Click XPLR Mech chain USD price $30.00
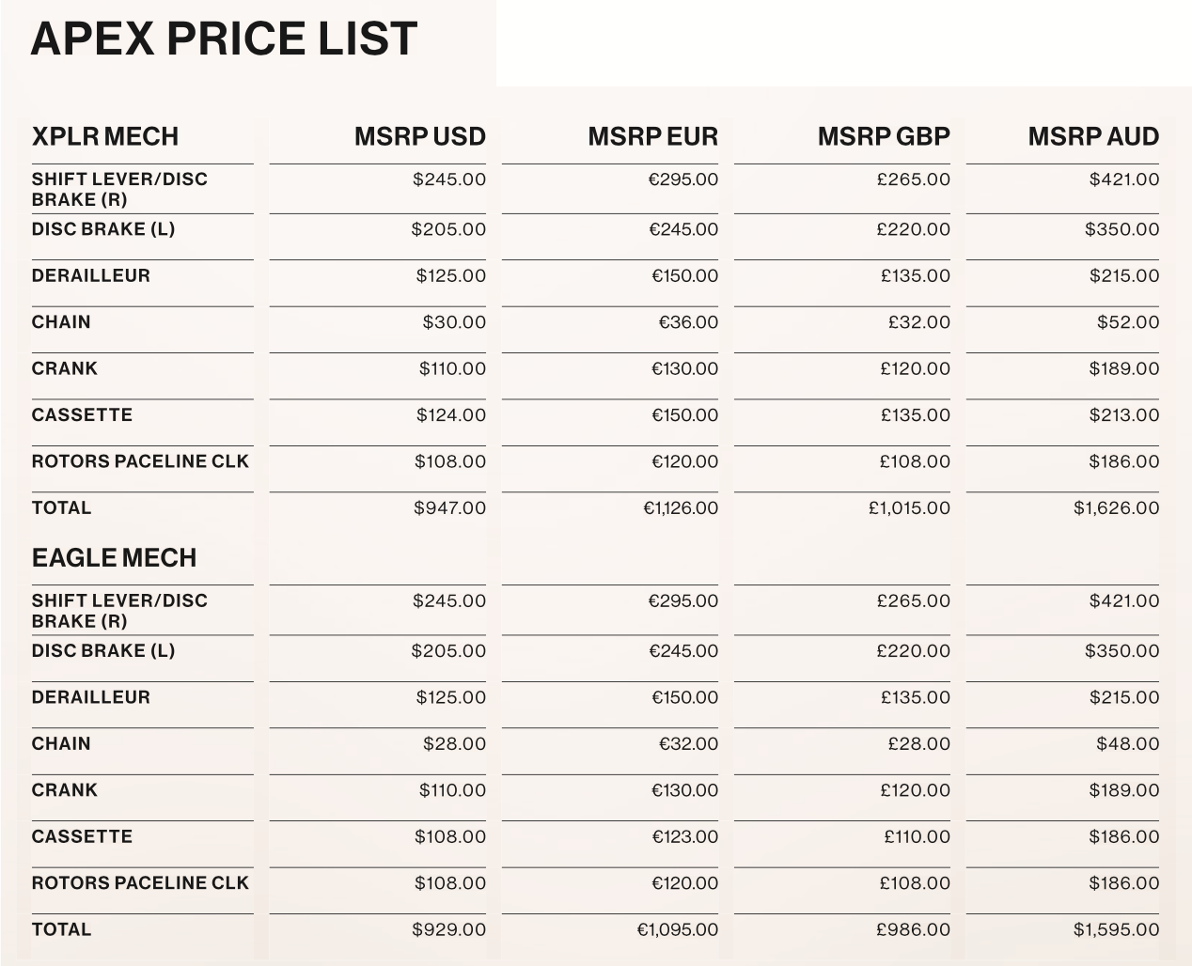Screen dimensions: 1192x966 coord(454,322)
